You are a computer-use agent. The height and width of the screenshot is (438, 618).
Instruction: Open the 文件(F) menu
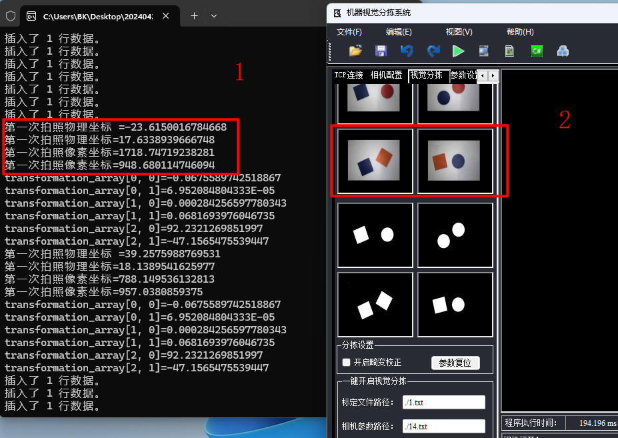349,32
